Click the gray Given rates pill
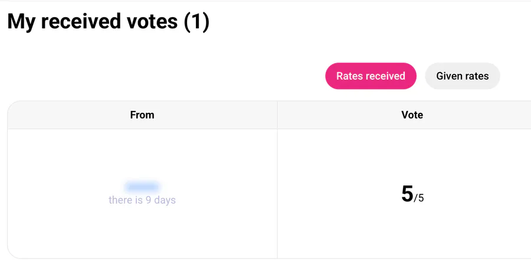This screenshot has height=268, width=531. point(462,76)
